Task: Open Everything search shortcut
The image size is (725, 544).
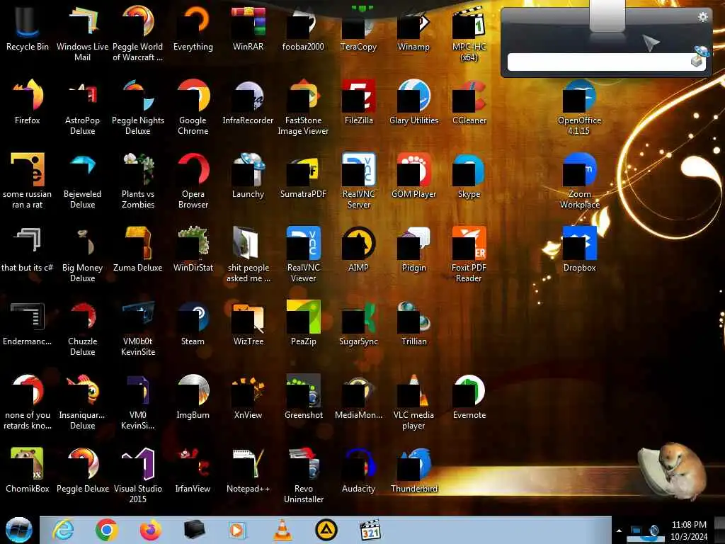Action: [x=193, y=28]
